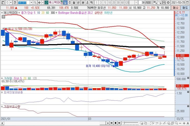Click the green 신 badge icon
The width and height of the screenshot is (190, 126).
point(46,2)
